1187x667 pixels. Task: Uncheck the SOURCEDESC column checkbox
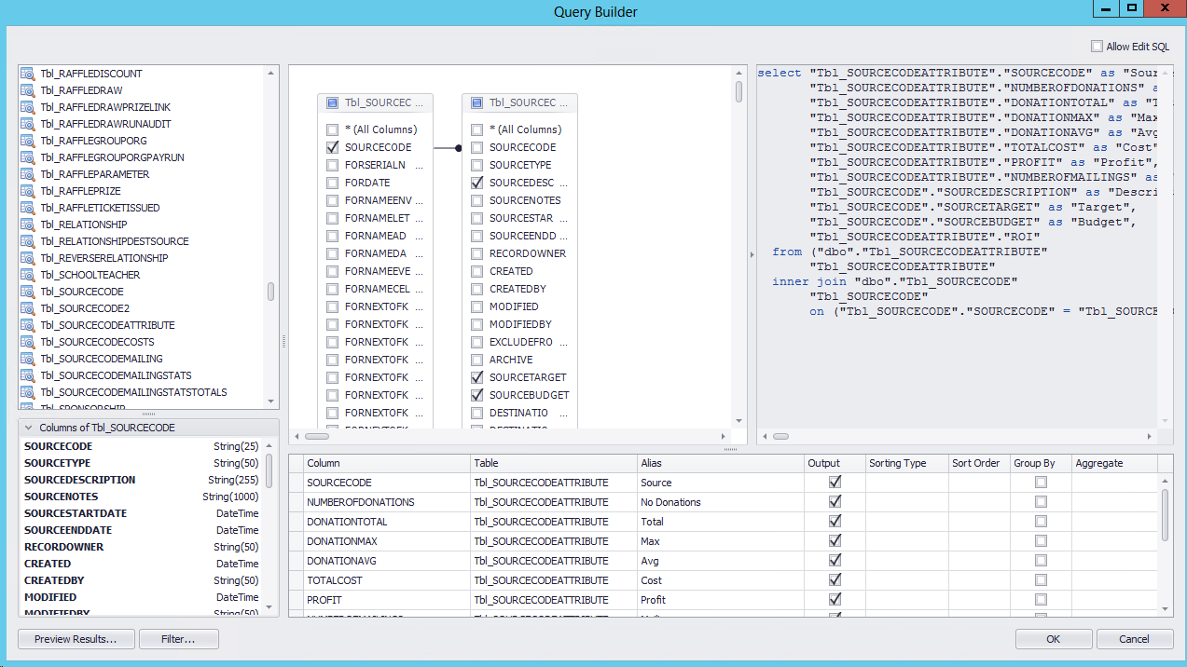[x=477, y=183]
